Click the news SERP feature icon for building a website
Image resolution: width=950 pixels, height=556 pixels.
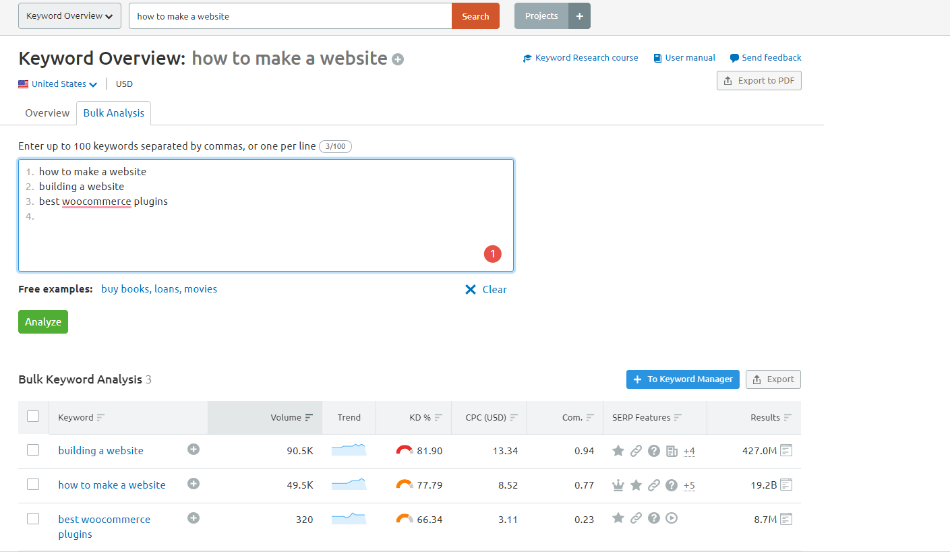click(672, 450)
